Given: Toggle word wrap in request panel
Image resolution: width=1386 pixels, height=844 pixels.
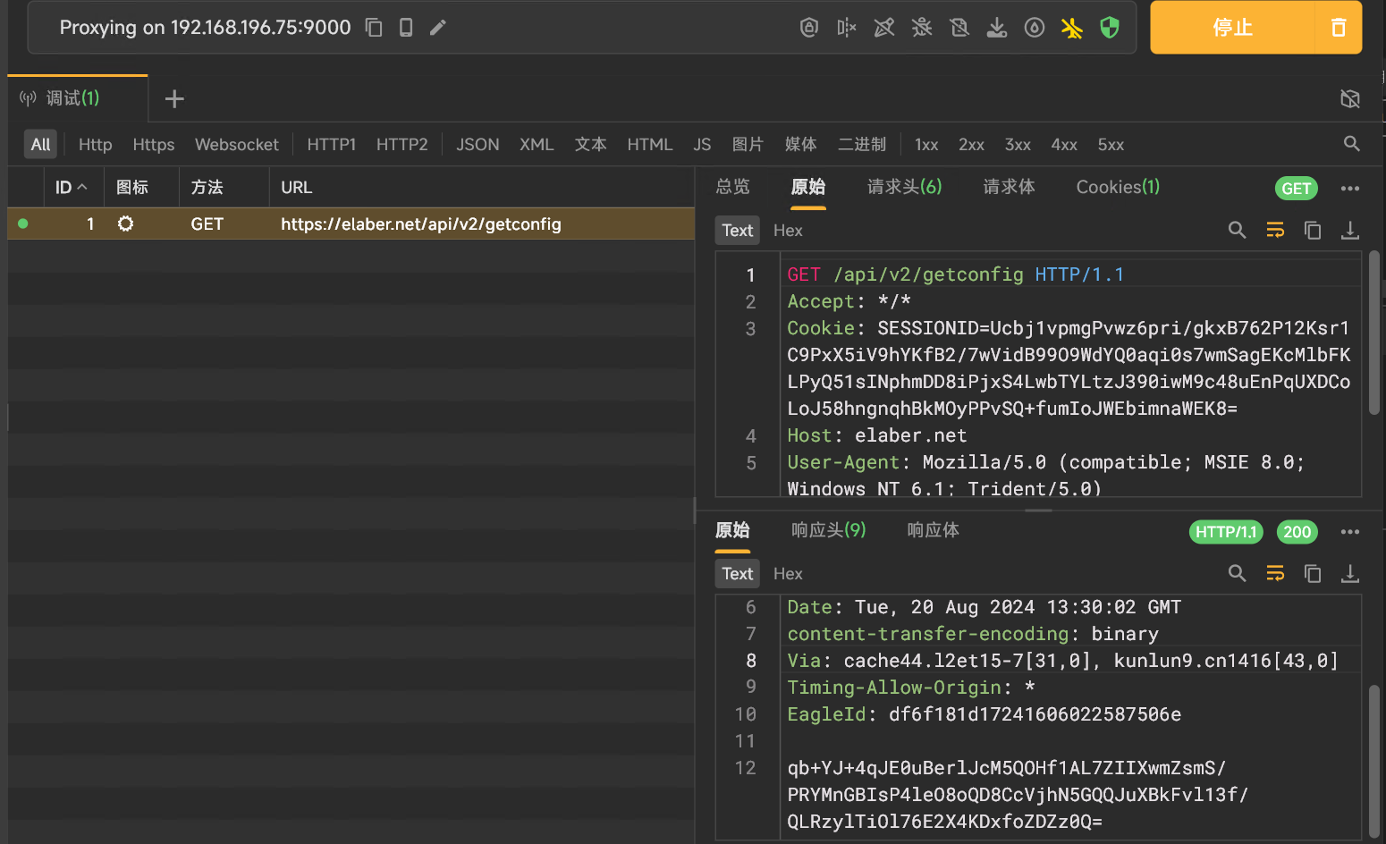Looking at the screenshot, I should pos(1275,231).
